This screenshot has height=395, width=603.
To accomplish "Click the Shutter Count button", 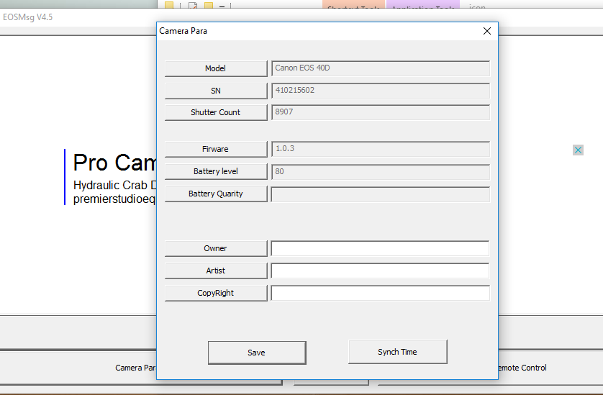I will 216,112.
